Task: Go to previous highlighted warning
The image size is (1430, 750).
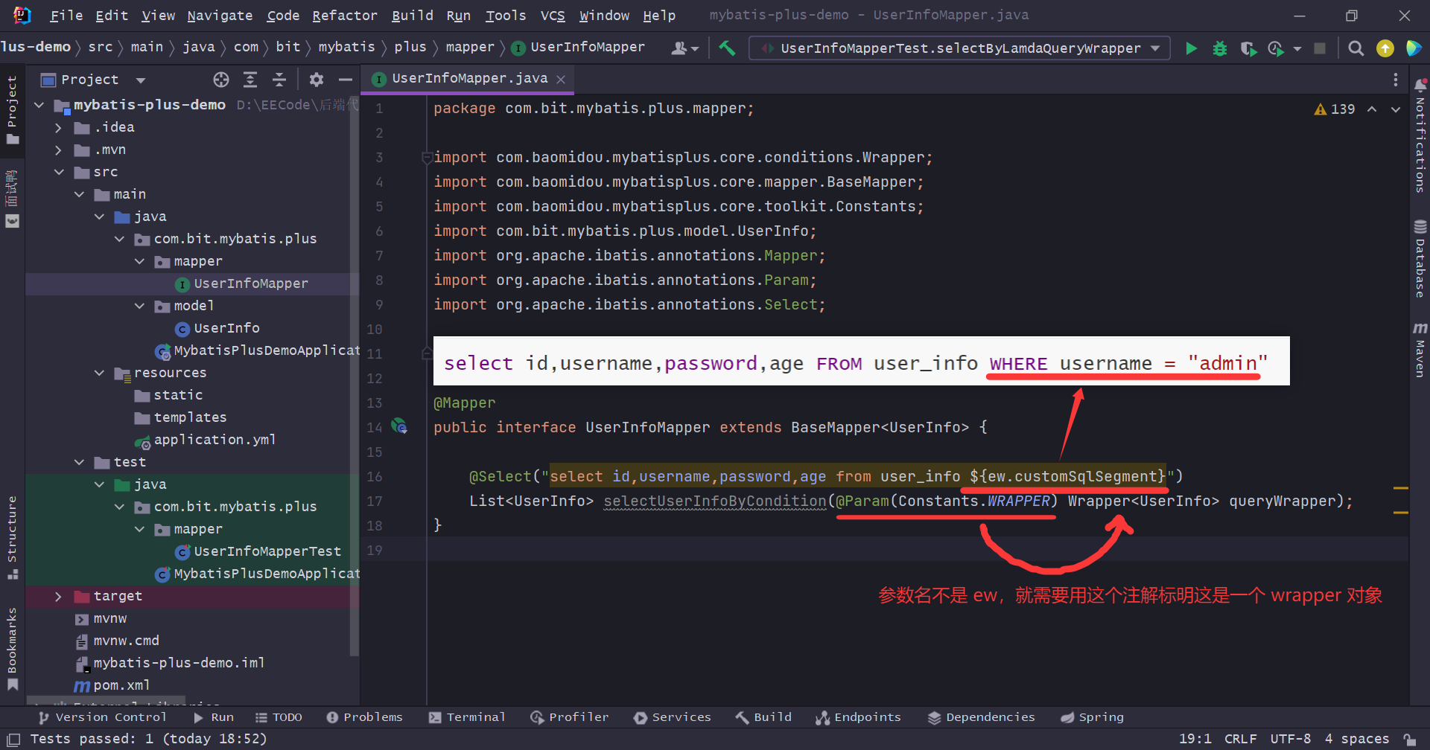Action: click(x=1371, y=109)
